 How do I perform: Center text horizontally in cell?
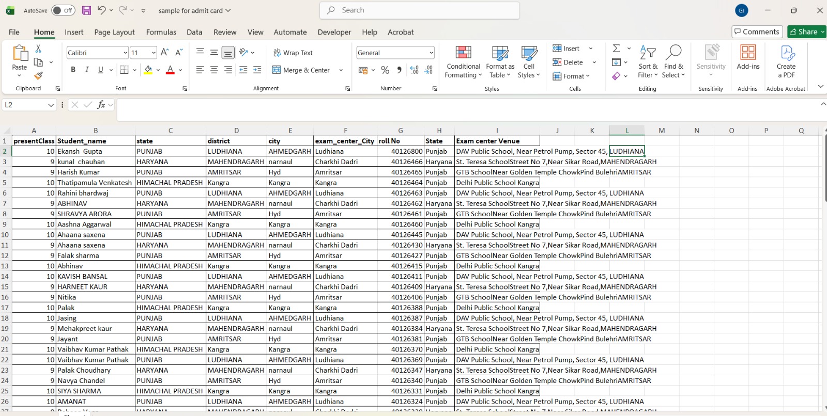point(214,70)
